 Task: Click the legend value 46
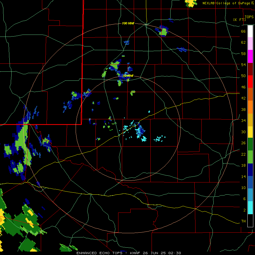(243, 87)
